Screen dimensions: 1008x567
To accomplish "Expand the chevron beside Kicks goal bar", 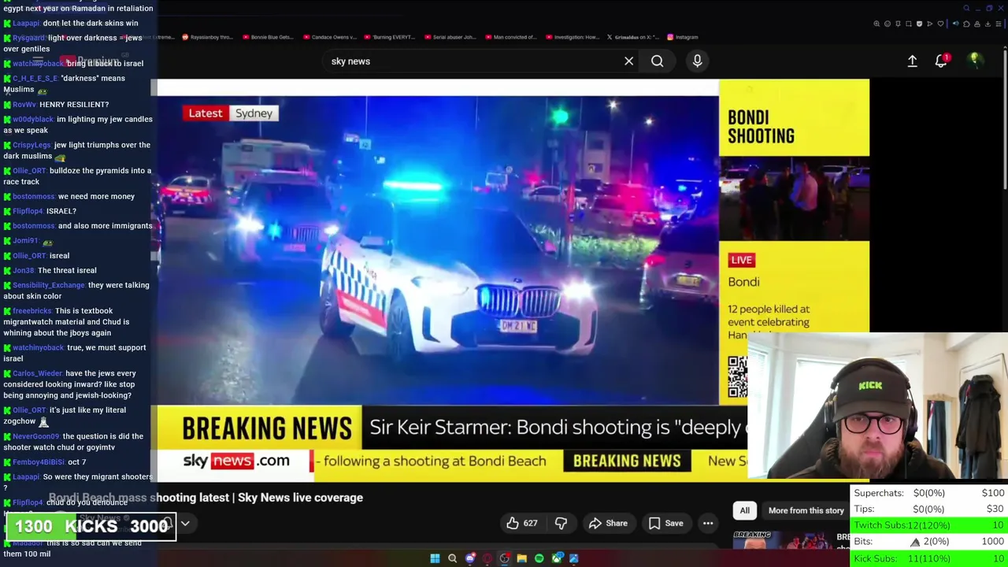I will pyautogui.click(x=185, y=524).
